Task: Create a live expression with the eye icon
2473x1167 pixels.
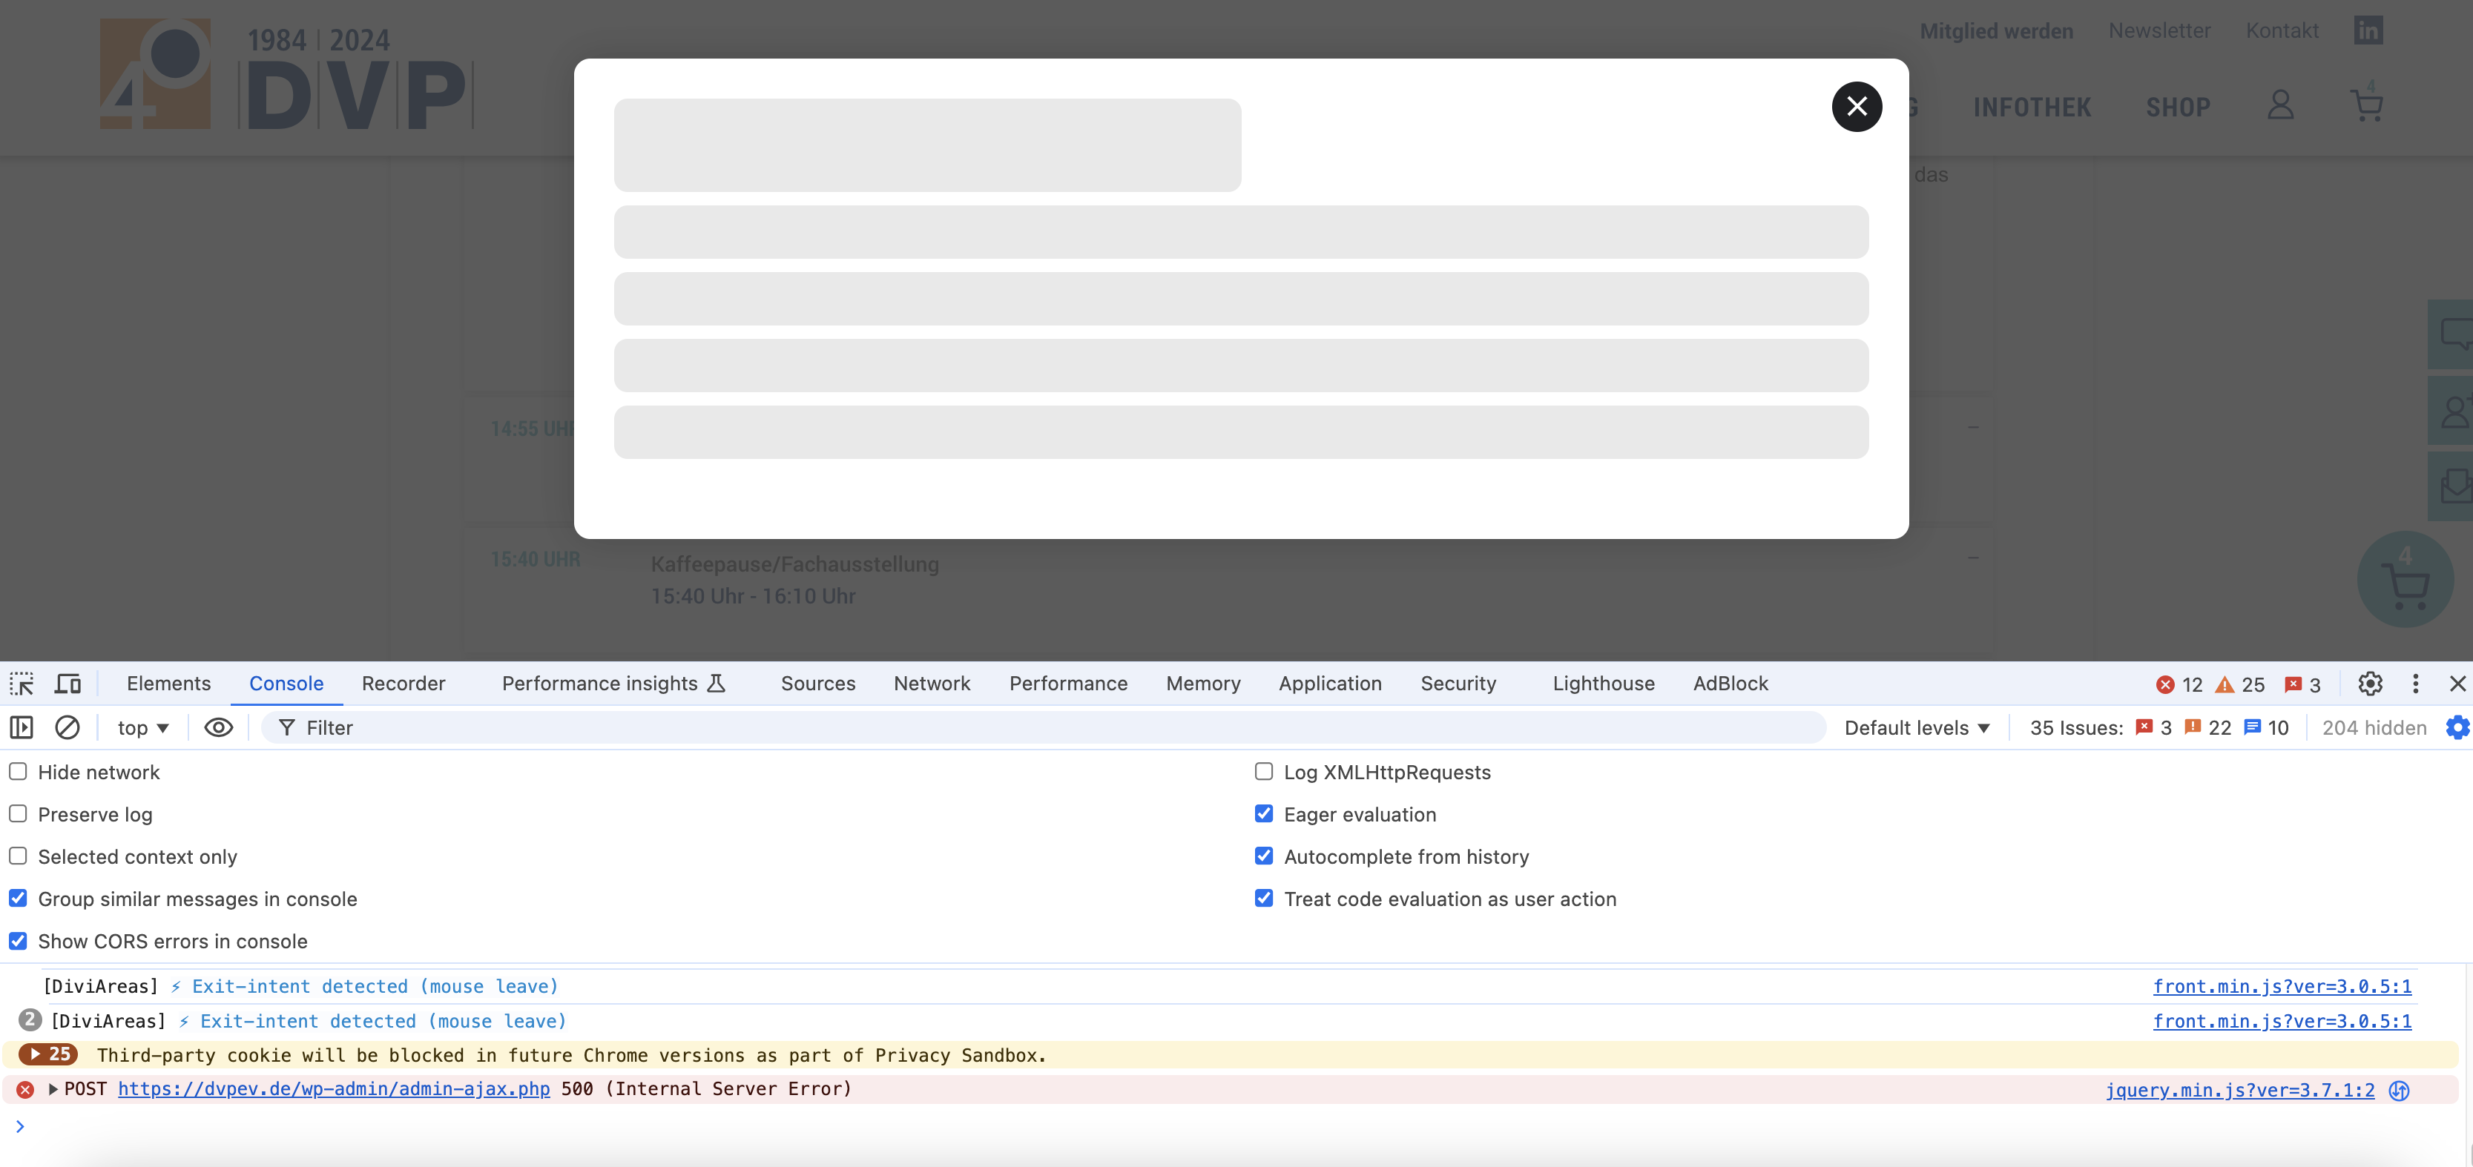Action: tap(219, 727)
